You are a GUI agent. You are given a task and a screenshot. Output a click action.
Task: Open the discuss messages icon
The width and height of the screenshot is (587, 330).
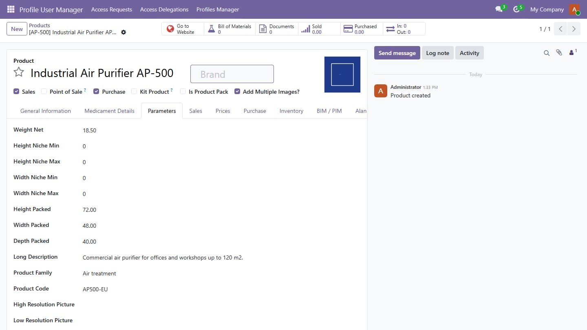[x=499, y=9]
